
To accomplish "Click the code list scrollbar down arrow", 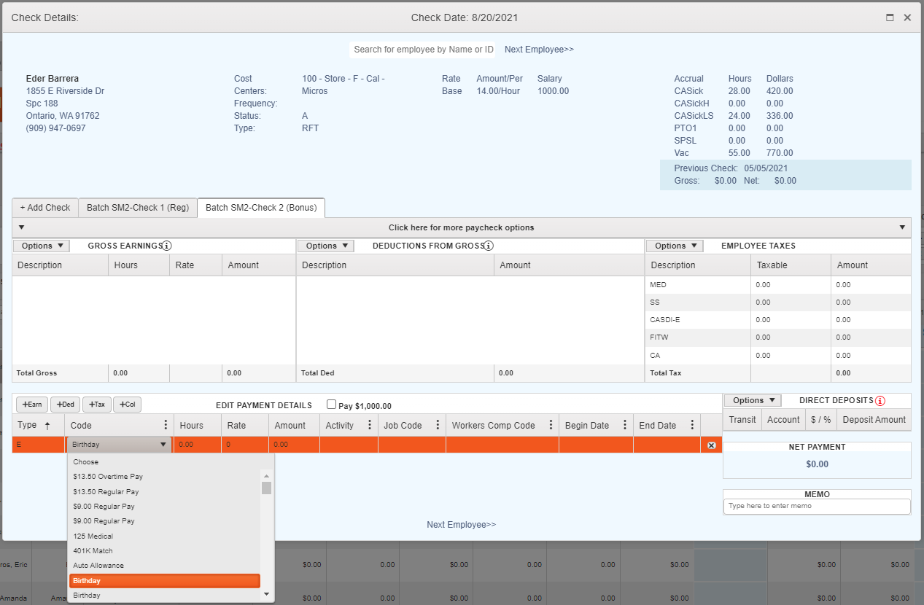I will 266,595.
